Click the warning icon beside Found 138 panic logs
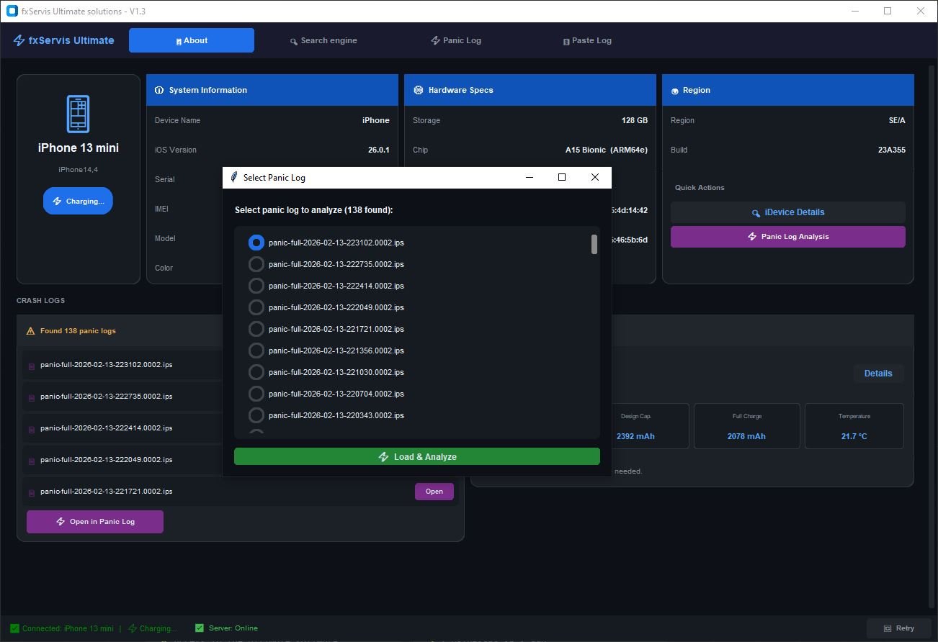Image resolution: width=938 pixels, height=642 pixels. 30,331
